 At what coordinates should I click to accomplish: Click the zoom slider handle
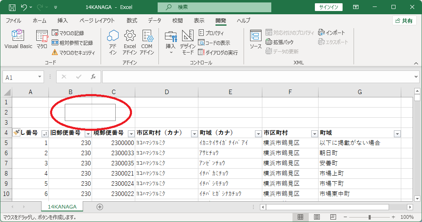pos(369,217)
